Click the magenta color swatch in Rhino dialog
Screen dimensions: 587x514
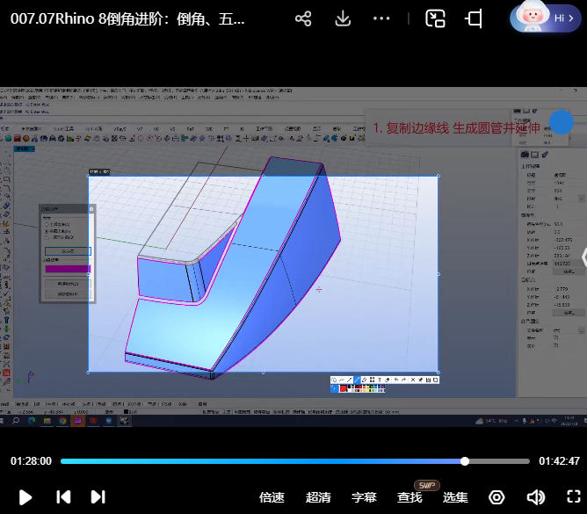[68, 270]
